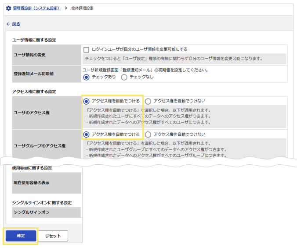Screen dimensions: 297x251
Task: Click the アクセス権に関する設定 section heading
Action: pyautogui.click(x=34, y=92)
